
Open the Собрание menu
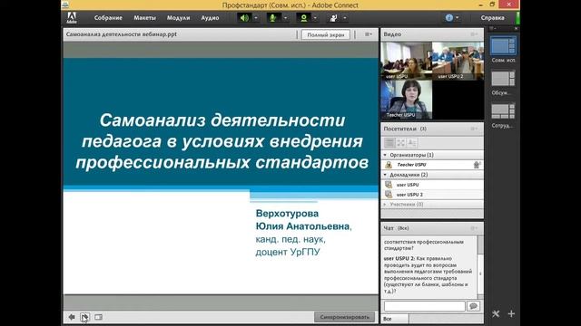(108, 18)
